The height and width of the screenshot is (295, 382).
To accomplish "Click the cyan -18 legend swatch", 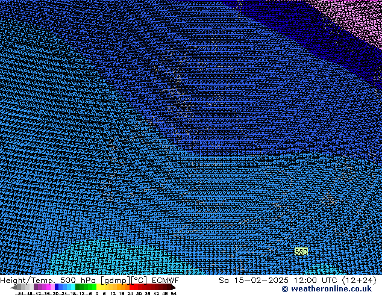I will (x=73, y=287).
